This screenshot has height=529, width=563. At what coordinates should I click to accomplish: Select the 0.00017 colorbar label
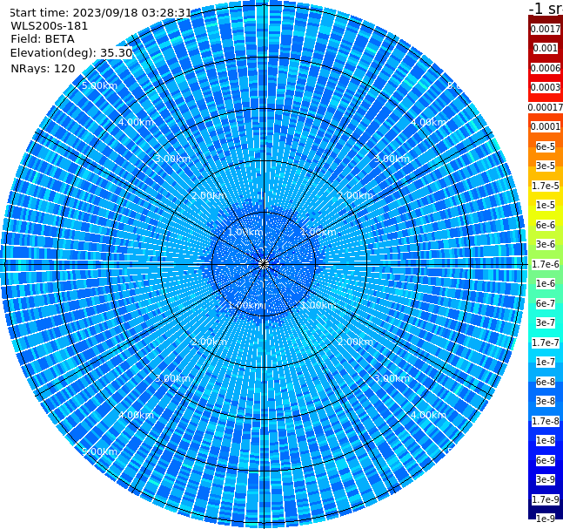tap(546, 107)
